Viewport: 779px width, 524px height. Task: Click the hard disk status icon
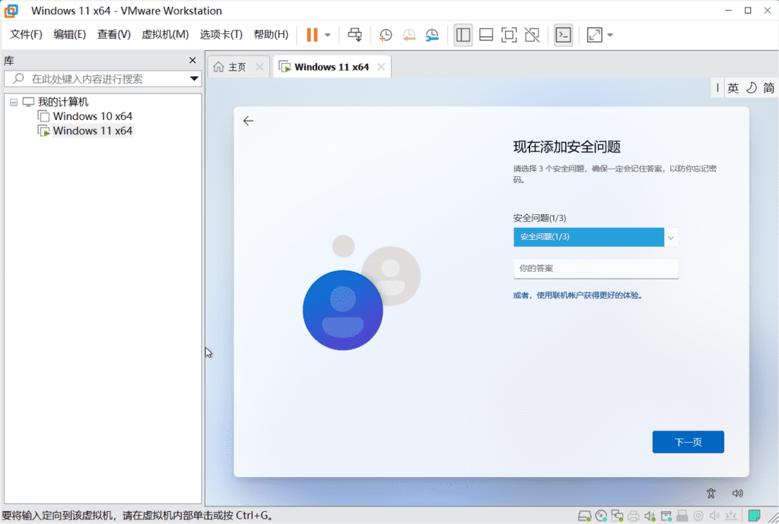click(585, 516)
